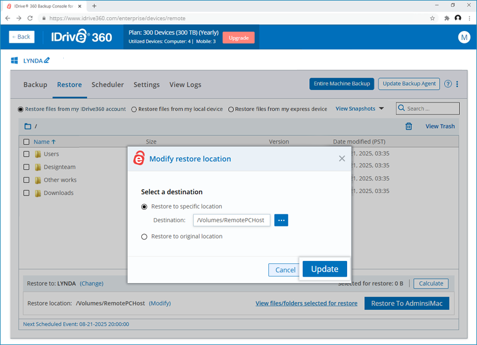
Task: Expand the View Snapshots dropdown
Action: (360, 108)
